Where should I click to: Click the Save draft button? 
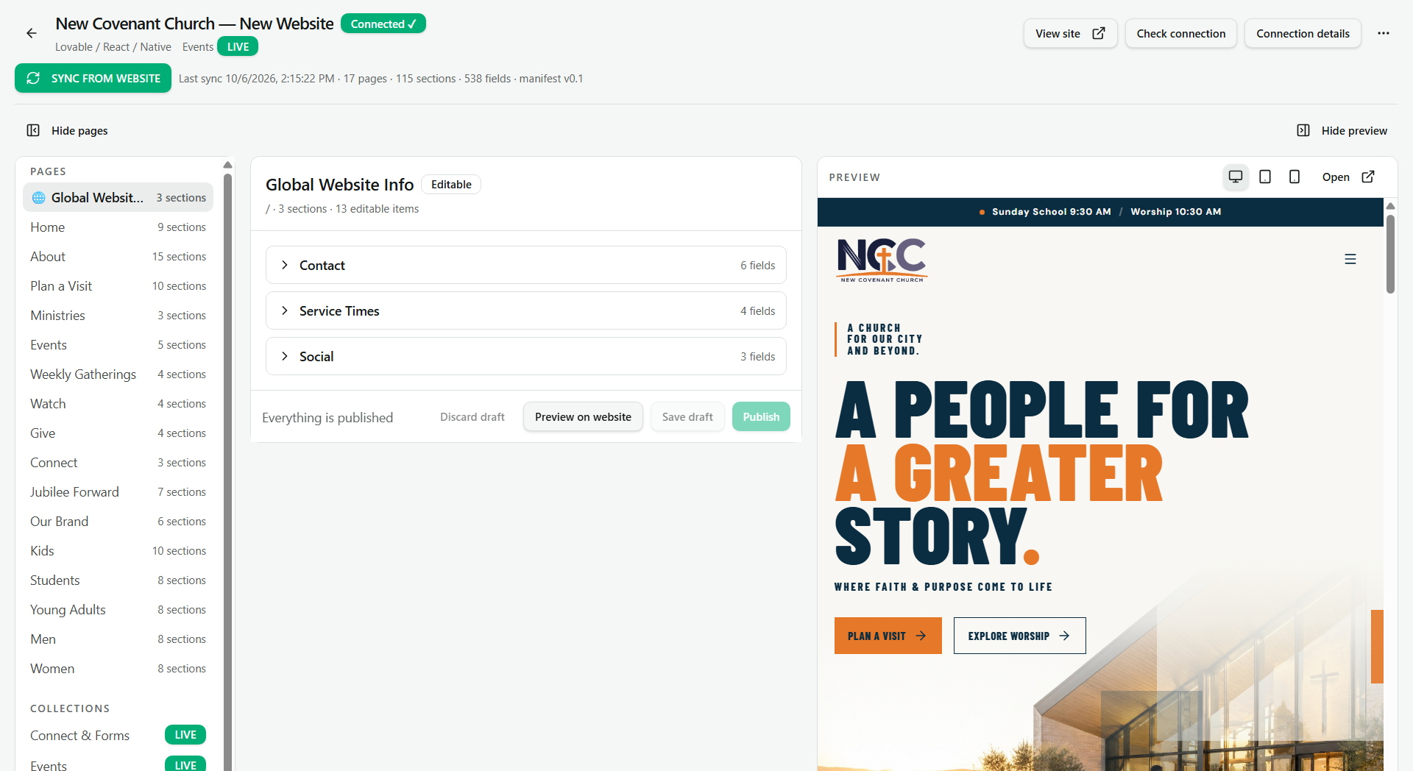tap(687, 416)
